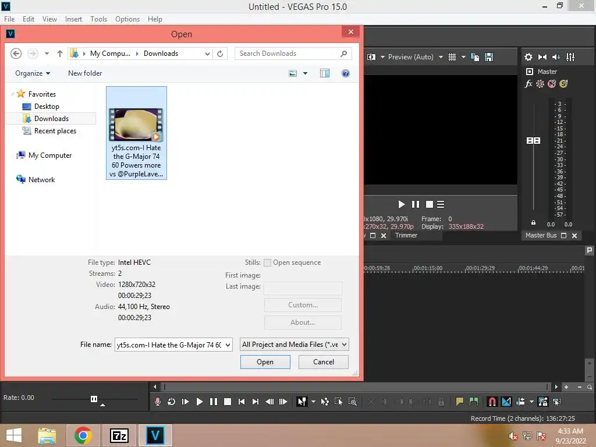Click Split Screen View icon in preview
This screenshot has width=596, height=447.
371,57
